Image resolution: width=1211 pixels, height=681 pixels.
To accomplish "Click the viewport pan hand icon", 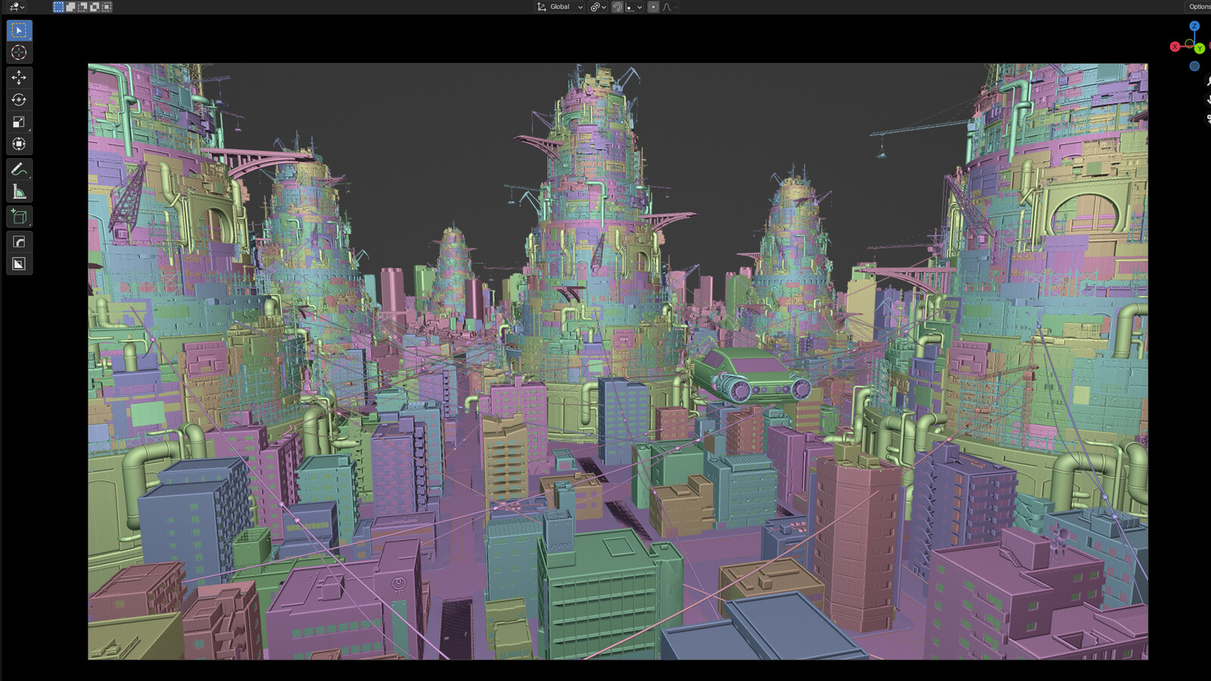I will click(1208, 100).
